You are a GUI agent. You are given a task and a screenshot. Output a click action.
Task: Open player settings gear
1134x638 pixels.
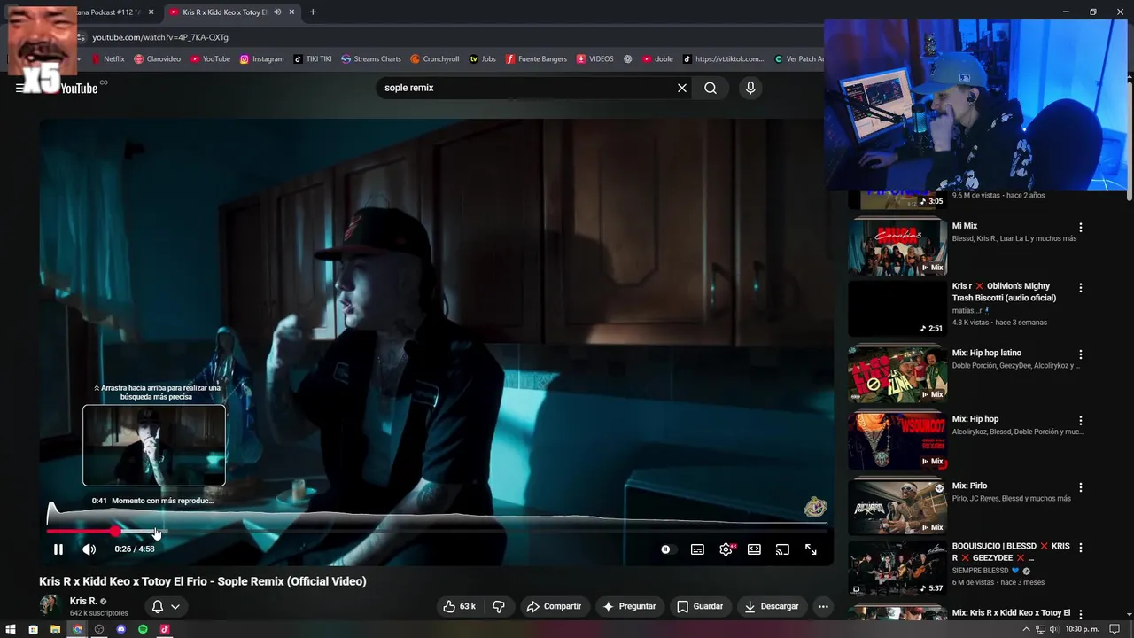point(726,549)
